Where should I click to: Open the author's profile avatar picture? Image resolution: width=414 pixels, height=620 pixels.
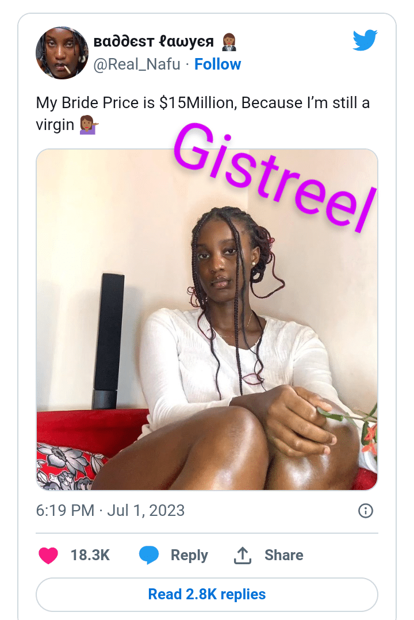(x=62, y=53)
